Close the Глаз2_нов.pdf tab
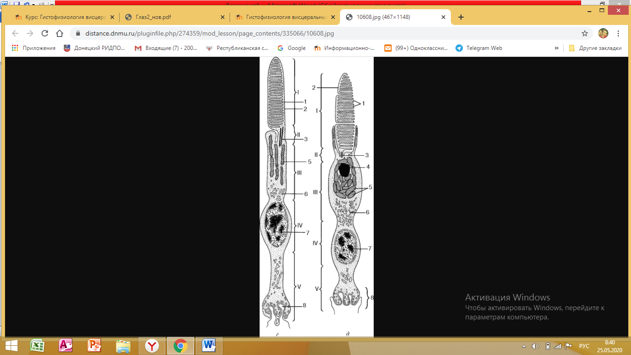The width and height of the screenshot is (631, 355). [x=222, y=17]
